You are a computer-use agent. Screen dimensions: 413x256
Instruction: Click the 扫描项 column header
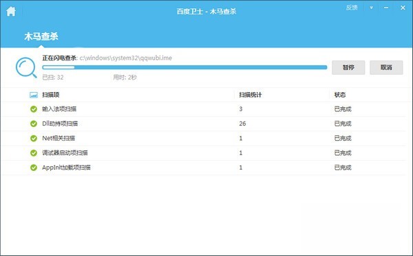(x=50, y=95)
